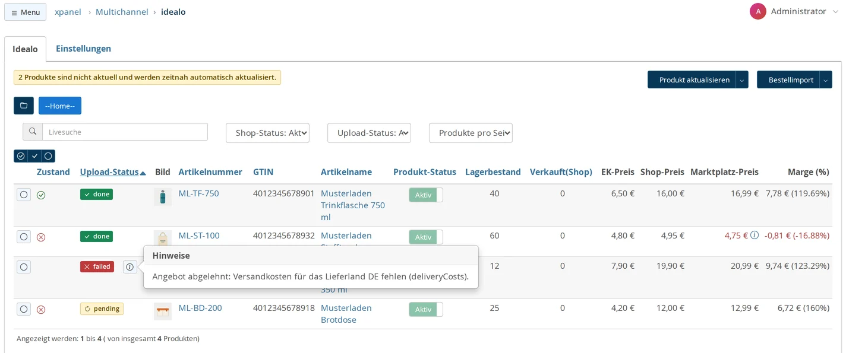Click GTIN 4012345678901 cell
The height and width of the screenshot is (353, 846).
click(x=284, y=193)
